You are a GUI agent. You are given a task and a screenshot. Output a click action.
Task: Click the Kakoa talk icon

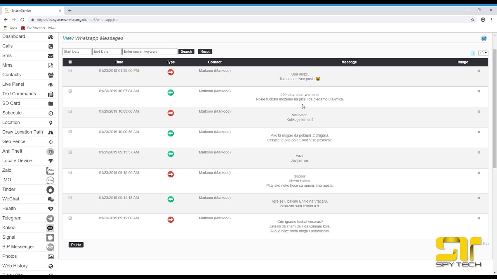50,228
